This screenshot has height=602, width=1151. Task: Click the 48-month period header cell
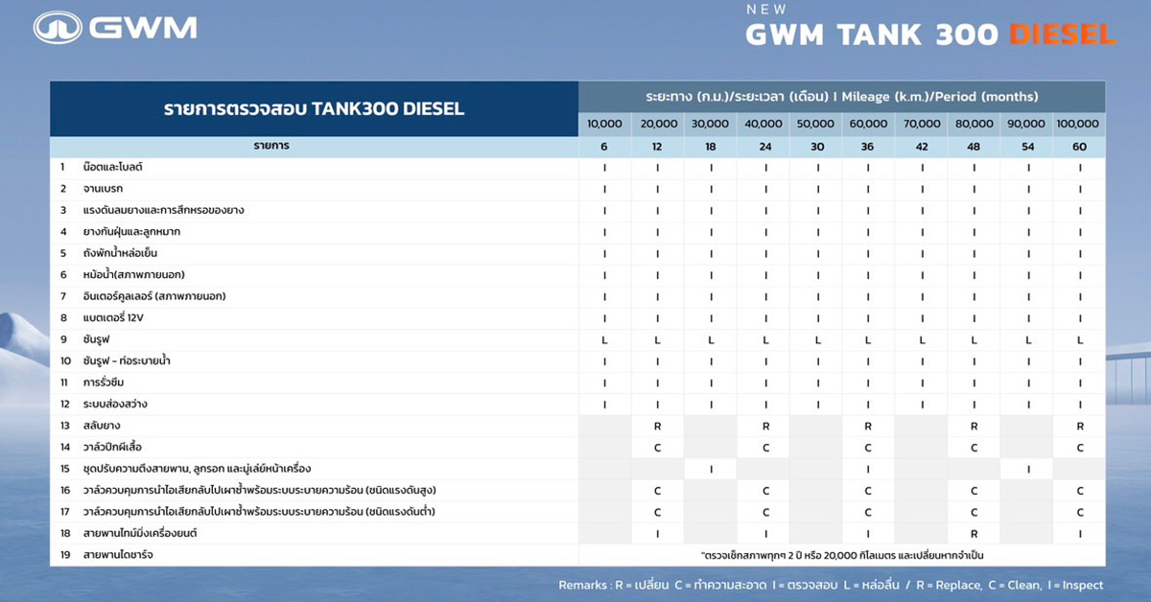[974, 147]
